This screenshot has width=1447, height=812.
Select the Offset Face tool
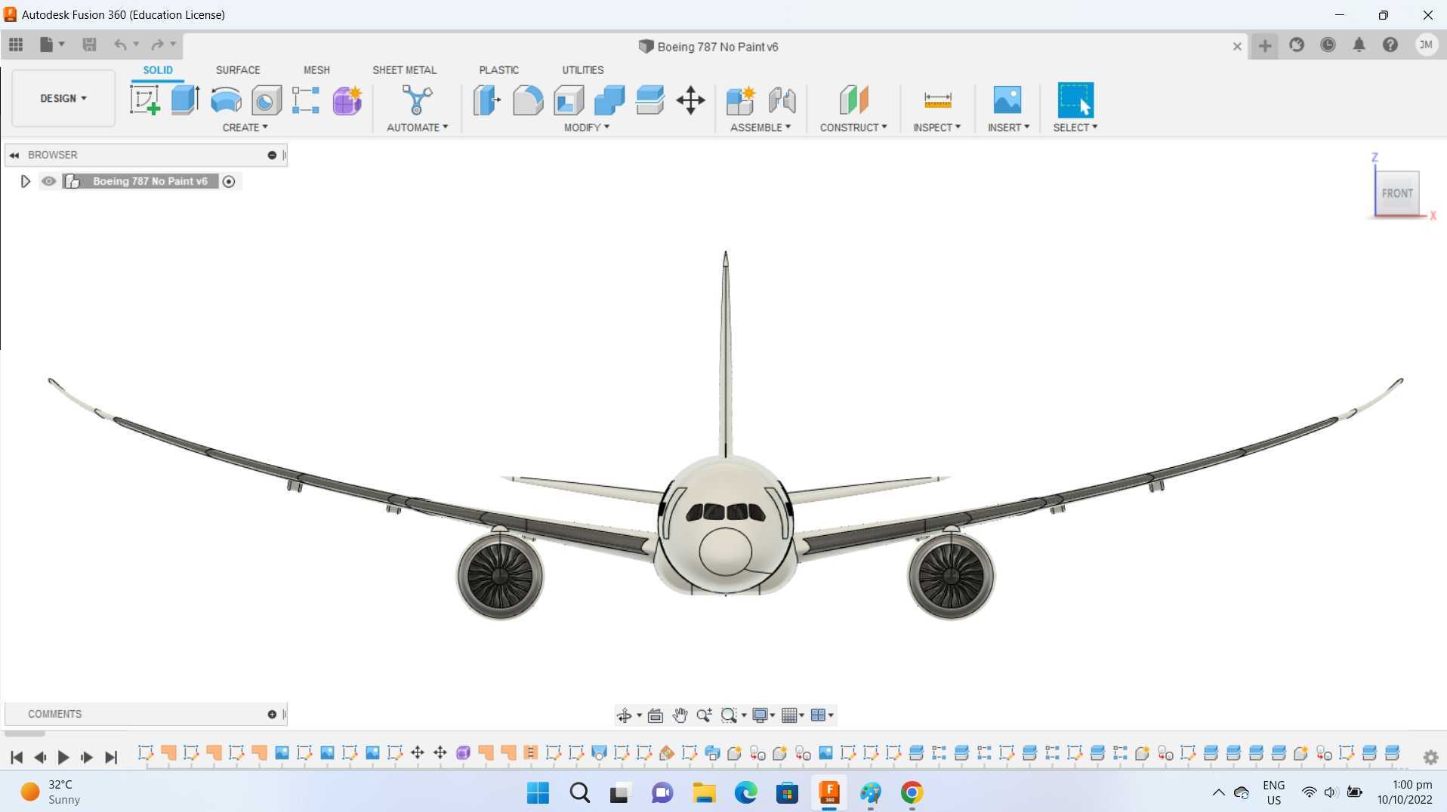coord(649,100)
